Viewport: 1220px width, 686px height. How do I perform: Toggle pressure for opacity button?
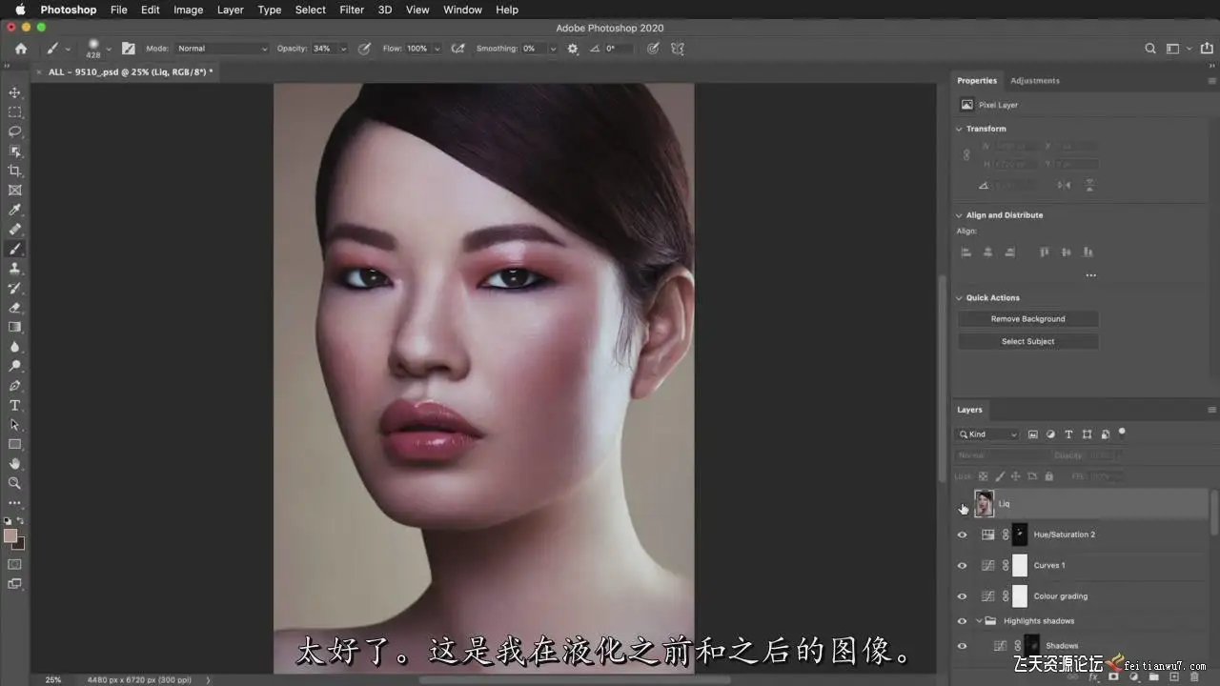pyautogui.click(x=364, y=49)
